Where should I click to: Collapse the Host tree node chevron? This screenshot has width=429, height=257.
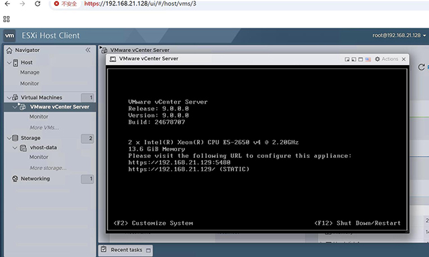(9, 63)
